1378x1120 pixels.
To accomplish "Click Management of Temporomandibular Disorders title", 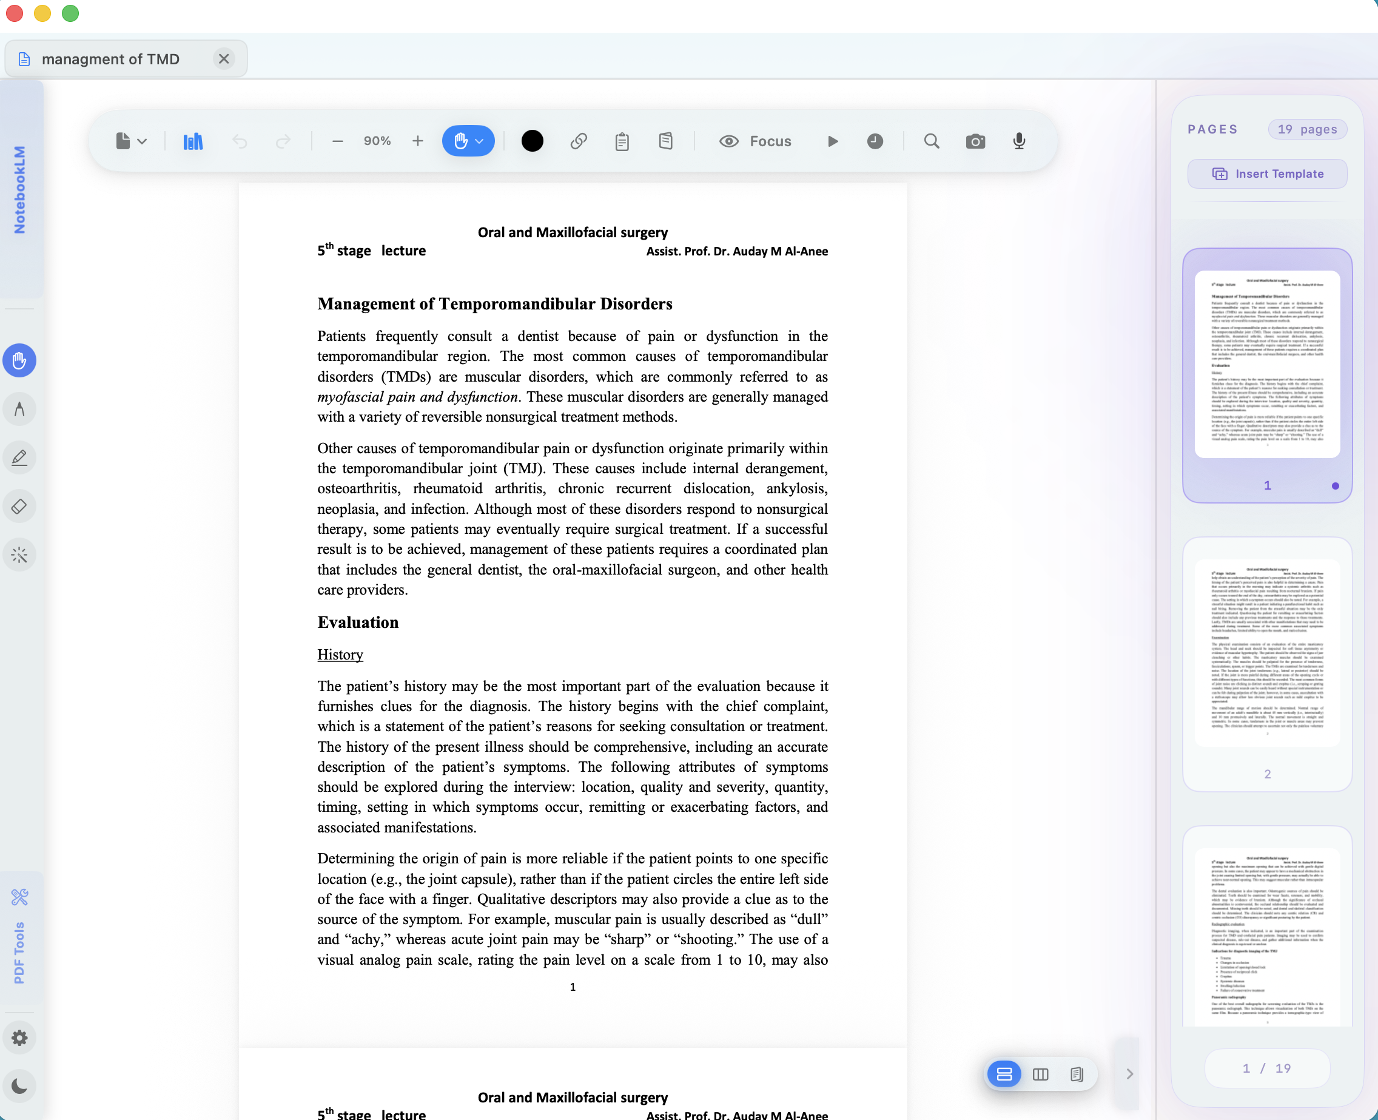I will [494, 304].
